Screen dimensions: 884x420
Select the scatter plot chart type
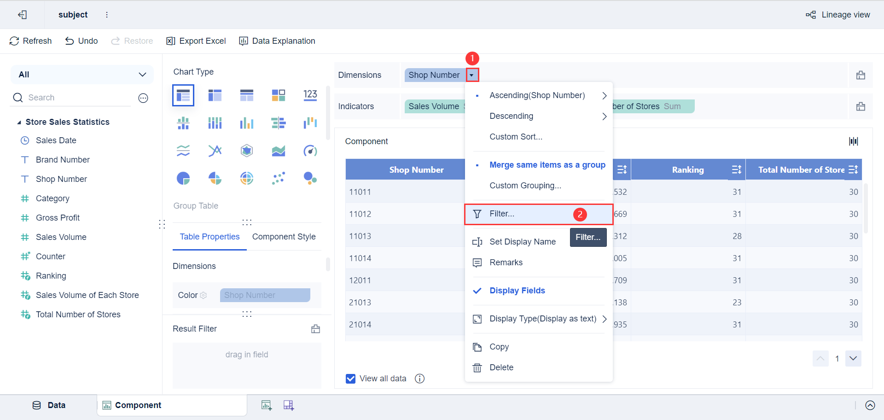(x=278, y=178)
